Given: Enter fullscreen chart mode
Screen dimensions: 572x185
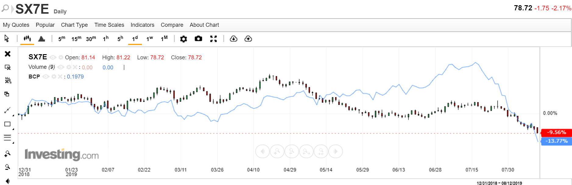Looking at the screenshot, I should pos(214,39).
